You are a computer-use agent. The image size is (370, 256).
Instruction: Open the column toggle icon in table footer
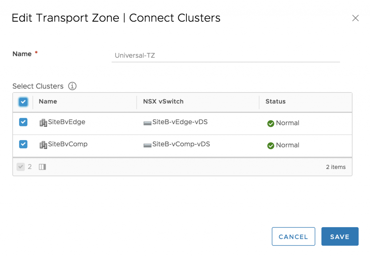tap(43, 167)
